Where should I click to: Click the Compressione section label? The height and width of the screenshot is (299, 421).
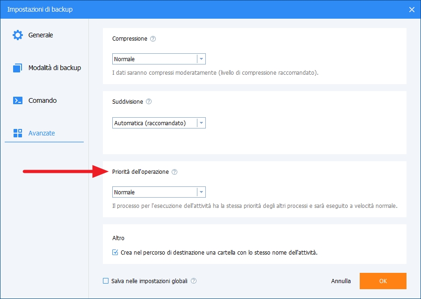[x=130, y=39]
